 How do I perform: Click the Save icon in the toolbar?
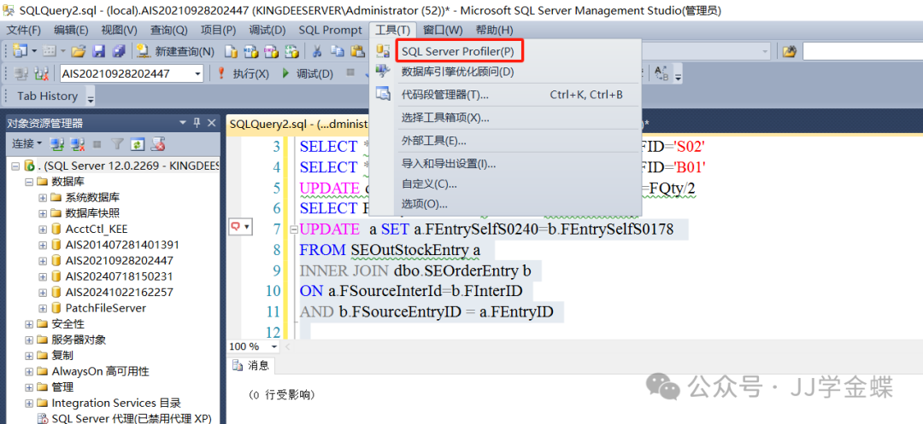click(99, 52)
